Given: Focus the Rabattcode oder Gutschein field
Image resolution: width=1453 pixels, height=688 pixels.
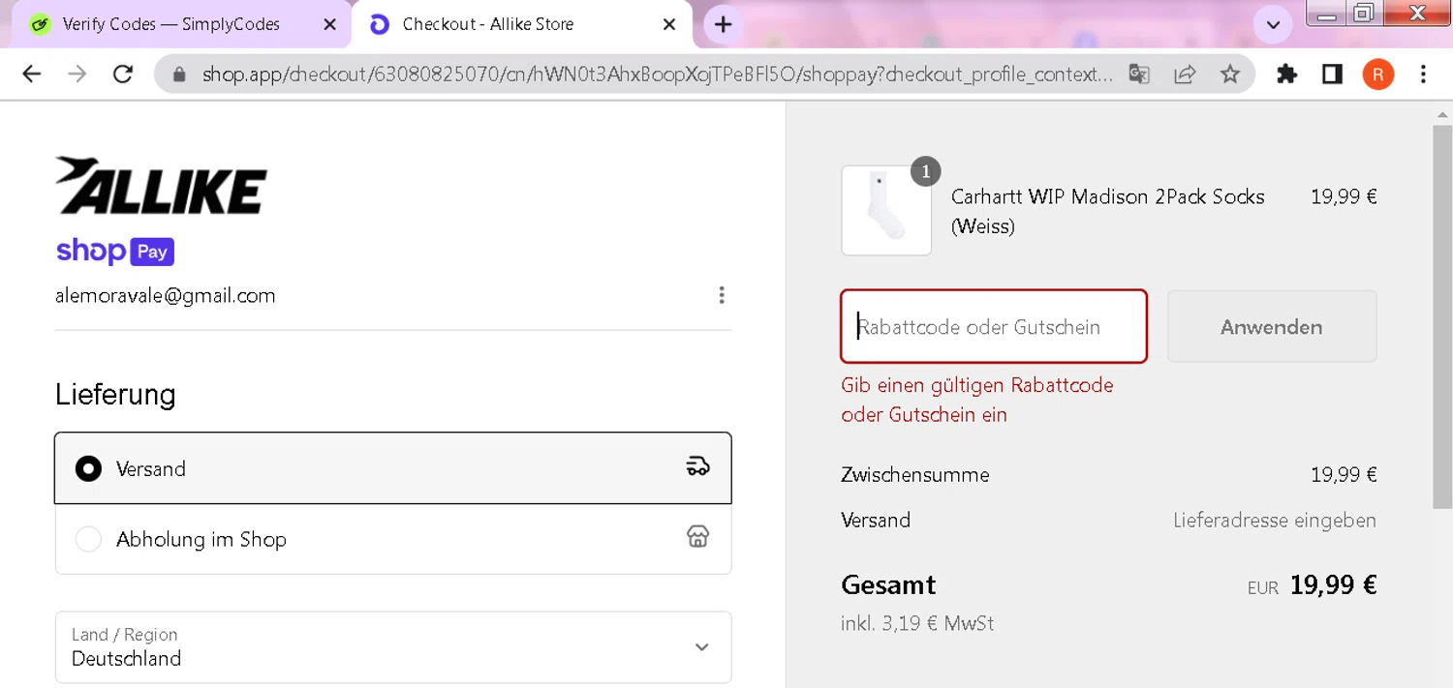Looking at the screenshot, I should pos(994,326).
